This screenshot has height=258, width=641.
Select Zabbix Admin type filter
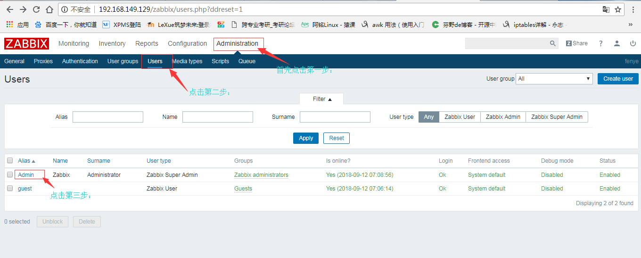tap(503, 117)
